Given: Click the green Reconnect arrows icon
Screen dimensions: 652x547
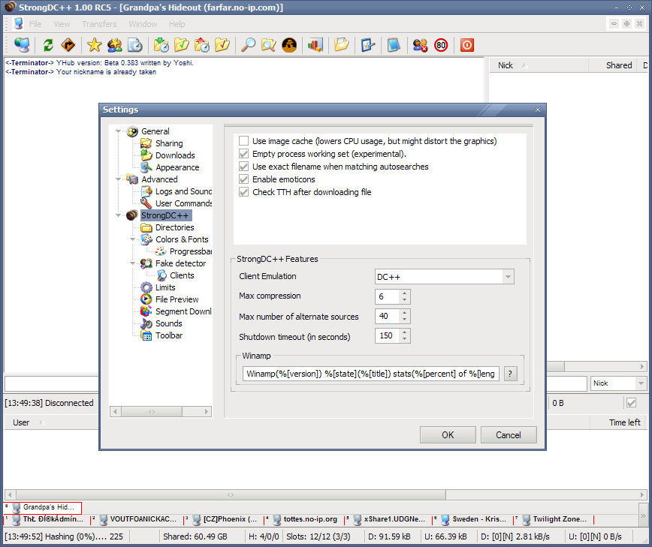Looking at the screenshot, I should pyautogui.click(x=48, y=45).
